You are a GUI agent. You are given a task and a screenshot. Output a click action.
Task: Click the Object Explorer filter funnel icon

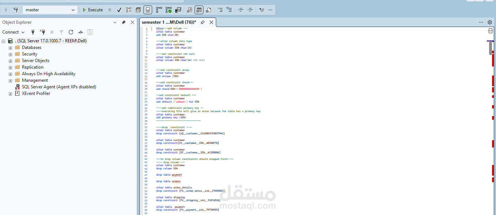coord(61,32)
